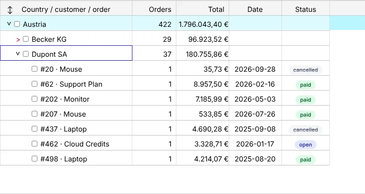Check order #462 Cloud Credits checkbox
The image size is (365, 194).
click(34, 143)
